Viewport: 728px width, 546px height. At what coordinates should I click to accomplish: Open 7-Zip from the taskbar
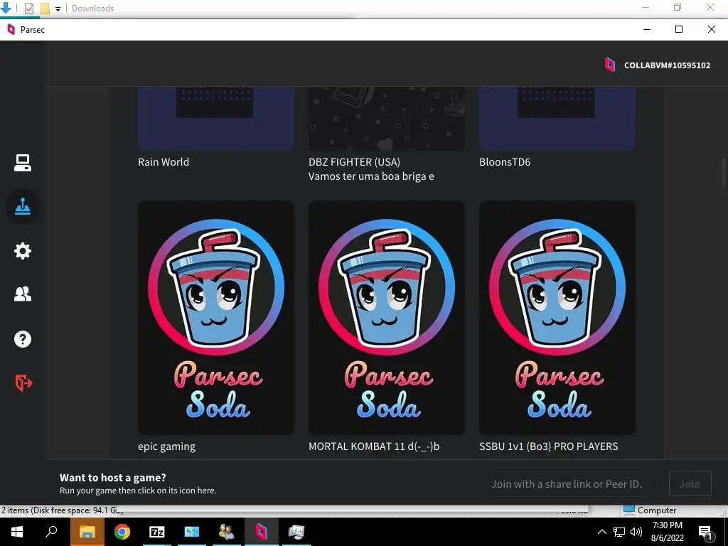point(157,532)
